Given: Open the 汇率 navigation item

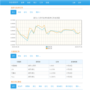Looking at the screenshot, I should (x=41, y=2).
